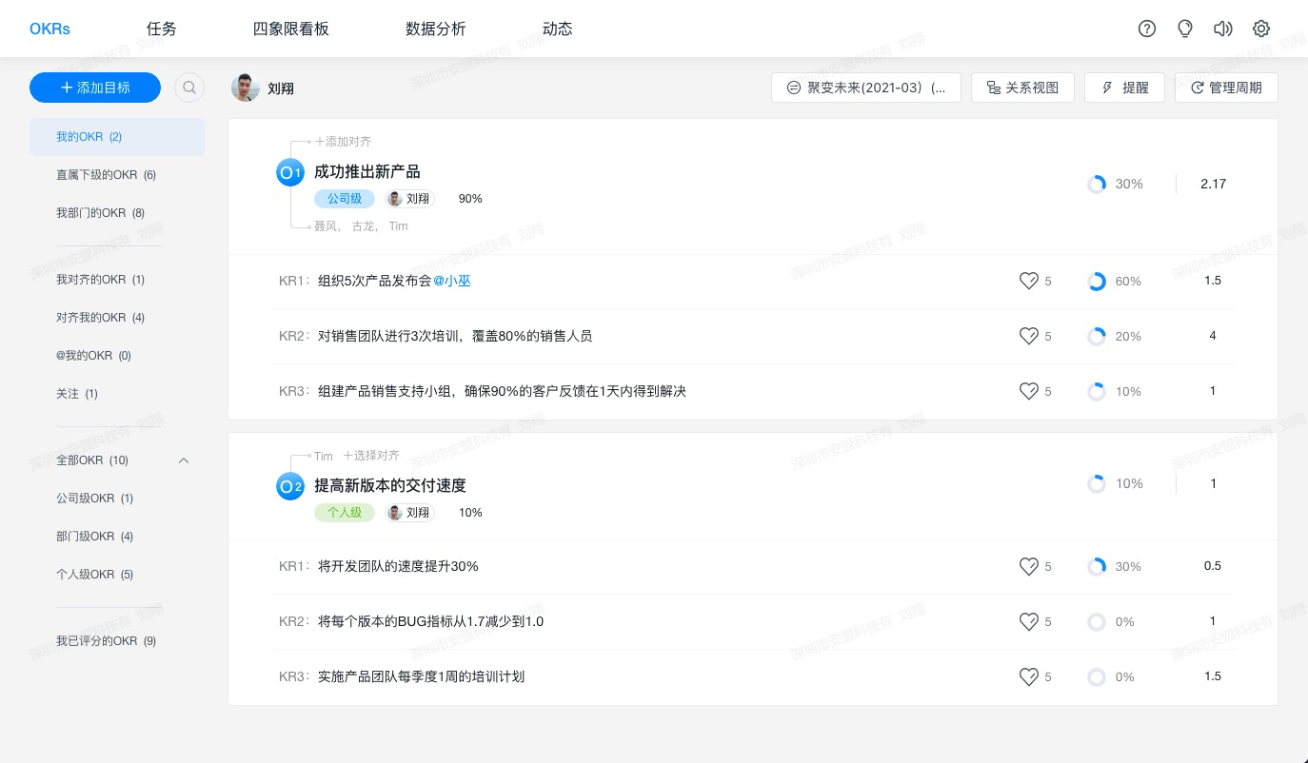
Task: Open objective title 成功推出新产品
Action: click(x=367, y=172)
